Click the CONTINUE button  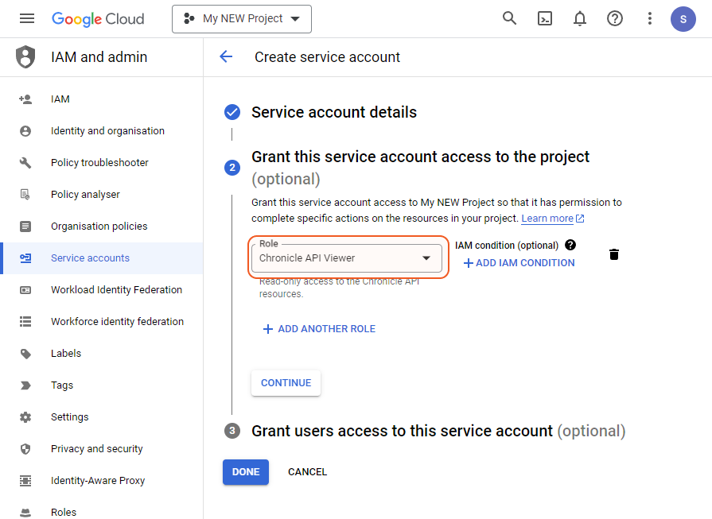pos(286,382)
